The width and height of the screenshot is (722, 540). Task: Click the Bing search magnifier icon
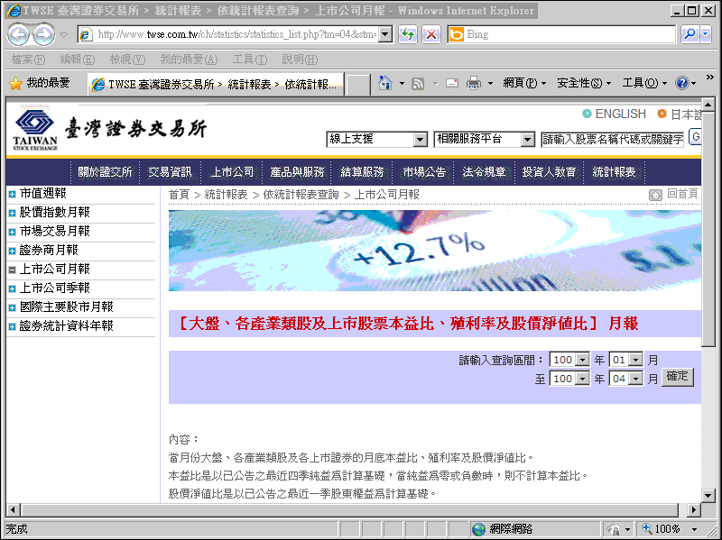coord(690,34)
